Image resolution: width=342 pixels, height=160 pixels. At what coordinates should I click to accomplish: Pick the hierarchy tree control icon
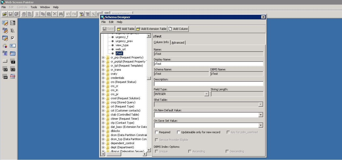pyautogui.click(x=13, y=31)
